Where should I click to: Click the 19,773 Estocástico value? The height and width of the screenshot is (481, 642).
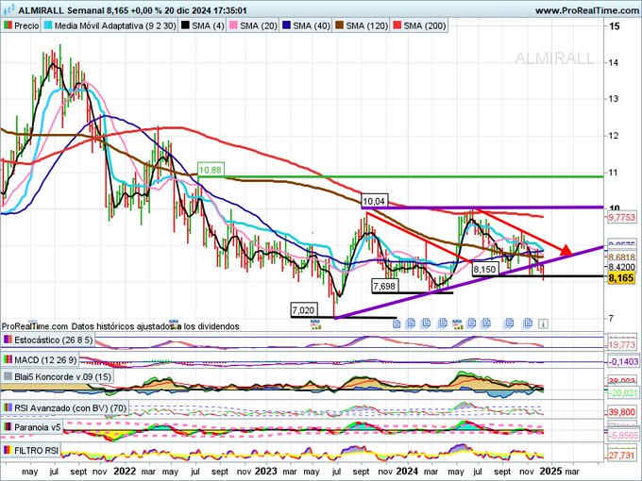622,345
